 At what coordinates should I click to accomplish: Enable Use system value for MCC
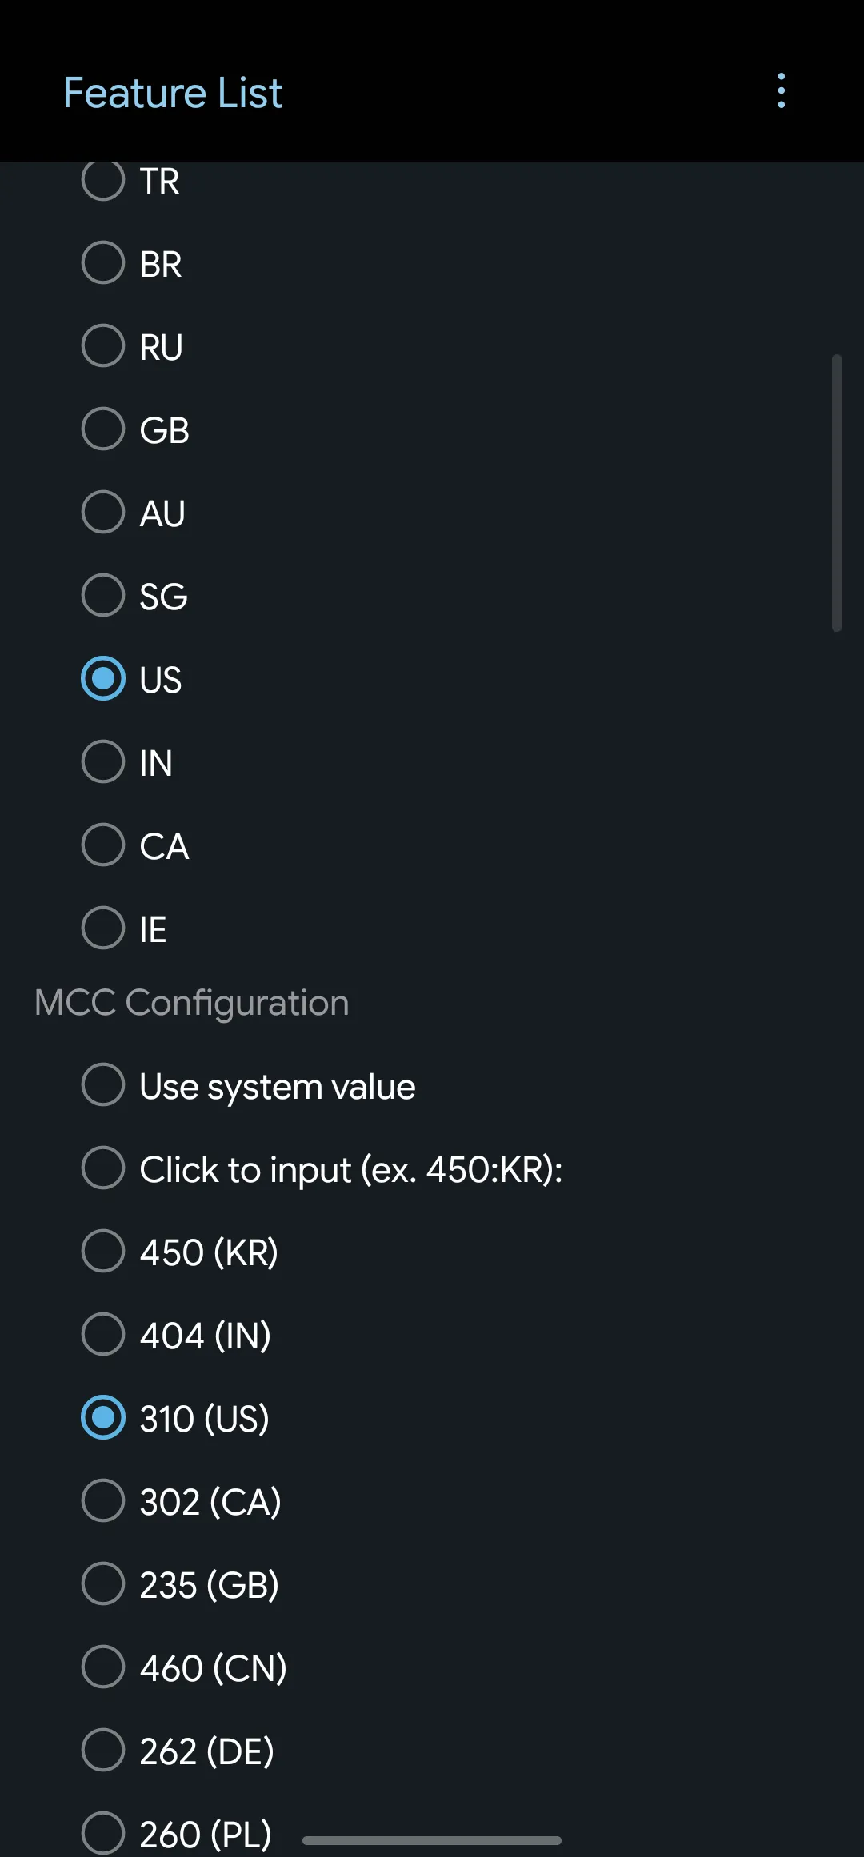pyautogui.click(x=103, y=1085)
